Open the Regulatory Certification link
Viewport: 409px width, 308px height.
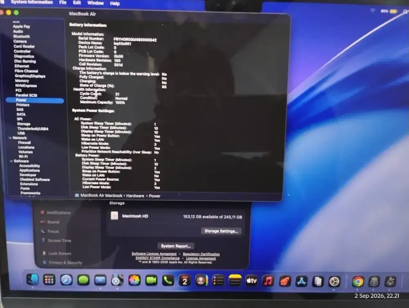(201, 254)
